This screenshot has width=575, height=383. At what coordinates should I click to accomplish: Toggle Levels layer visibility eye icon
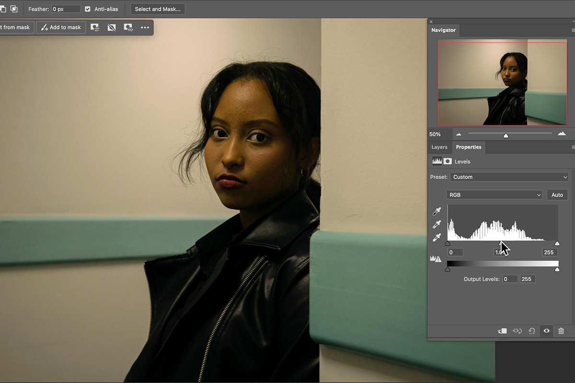point(546,331)
